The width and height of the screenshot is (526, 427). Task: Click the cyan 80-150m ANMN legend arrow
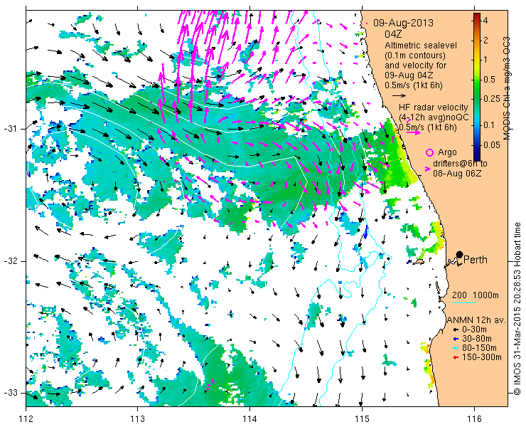point(455,349)
